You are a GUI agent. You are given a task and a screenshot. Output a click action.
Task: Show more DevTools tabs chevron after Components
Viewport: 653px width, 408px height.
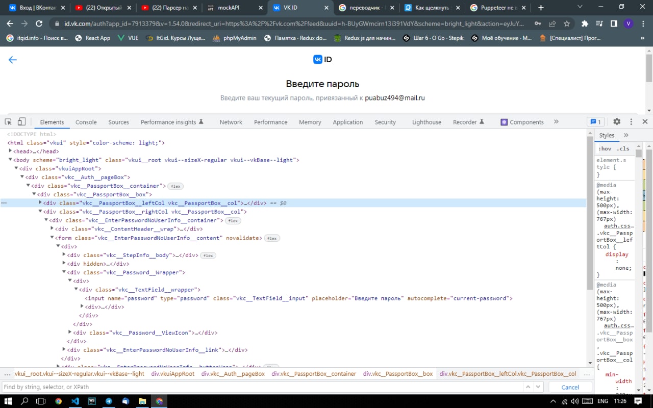556,122
